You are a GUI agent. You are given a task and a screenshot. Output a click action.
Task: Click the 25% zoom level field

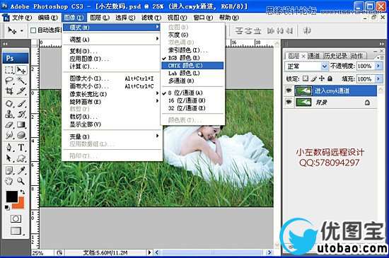pos(42,253)
